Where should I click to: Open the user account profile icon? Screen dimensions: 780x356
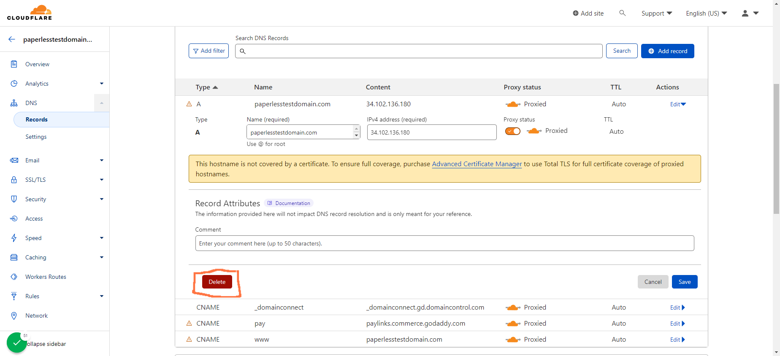tap(745, 13)
